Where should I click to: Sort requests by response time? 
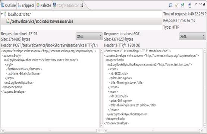[170, 5]
